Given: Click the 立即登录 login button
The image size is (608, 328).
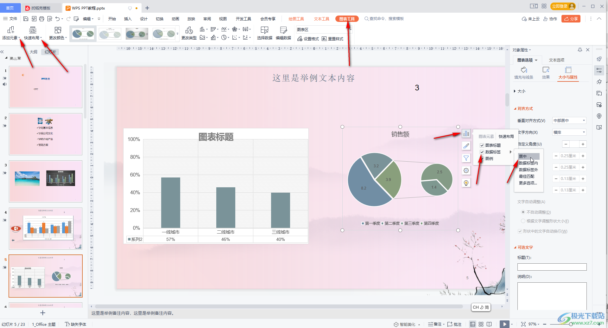Looking at the screenshot, I should click(564, 6).
